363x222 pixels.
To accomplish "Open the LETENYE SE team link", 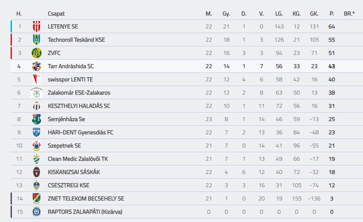I will (63, 26).
